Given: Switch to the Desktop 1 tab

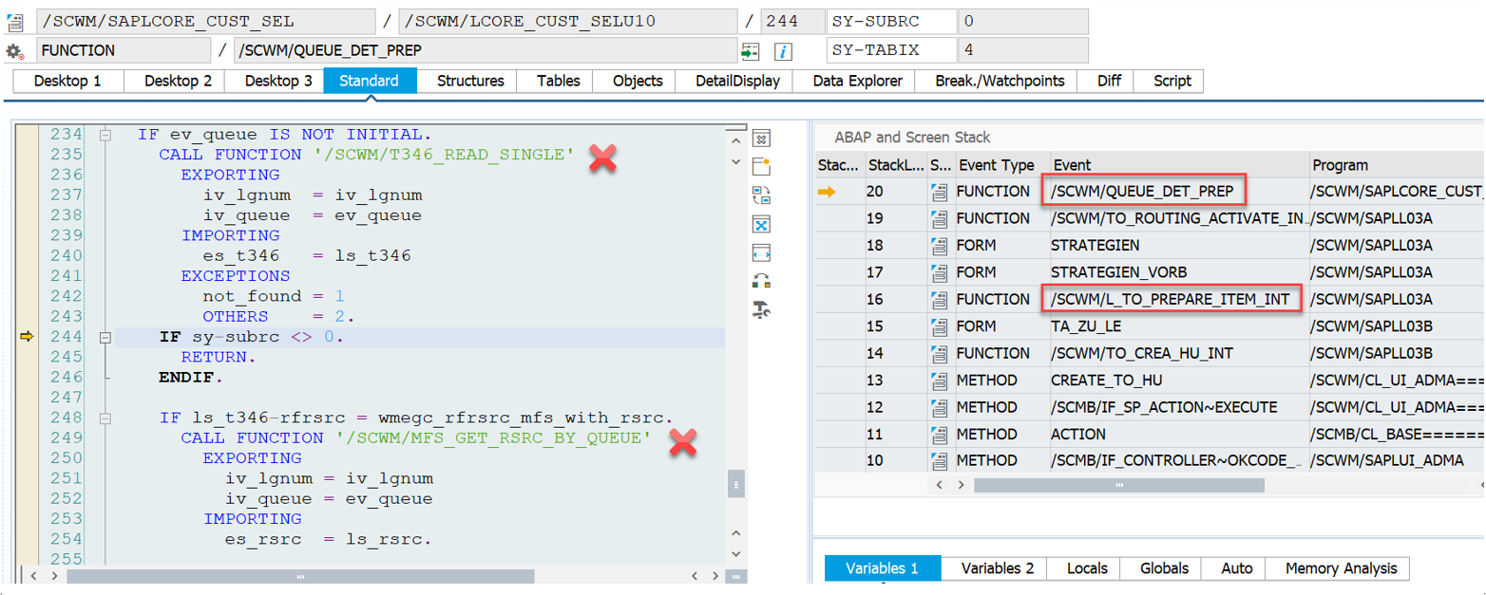Looking at the screenshot, I should click(67, 81).
